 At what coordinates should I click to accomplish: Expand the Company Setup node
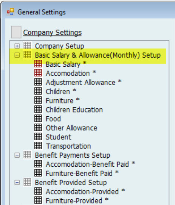(17, 46)
